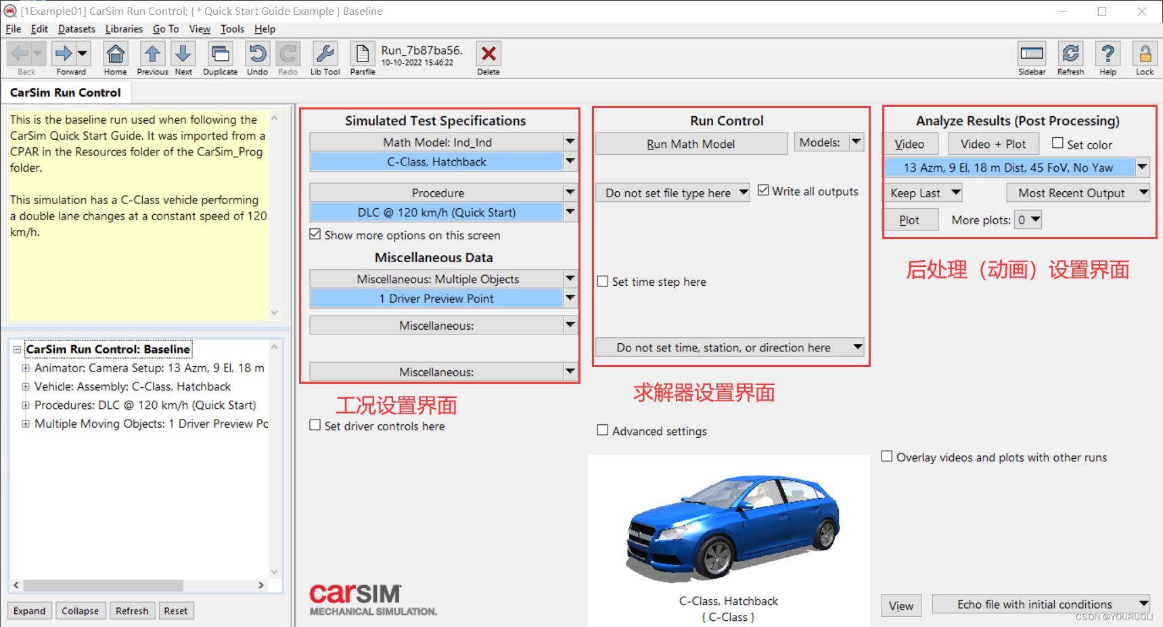Uncheck Show more options on this screen

click(315, 234)
